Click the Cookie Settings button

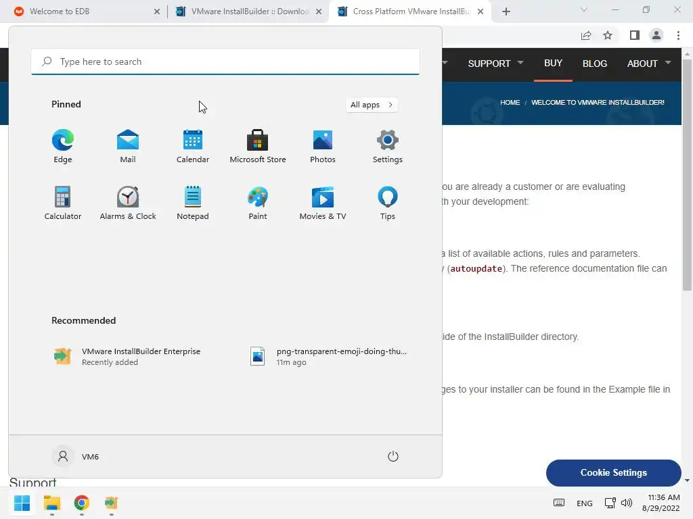(613, 472)
